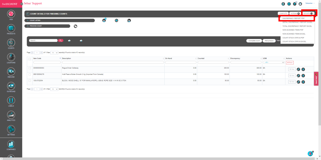Open the Hub section in sidebar
Viewport: 321px width, 160px height.
point(11,14)
